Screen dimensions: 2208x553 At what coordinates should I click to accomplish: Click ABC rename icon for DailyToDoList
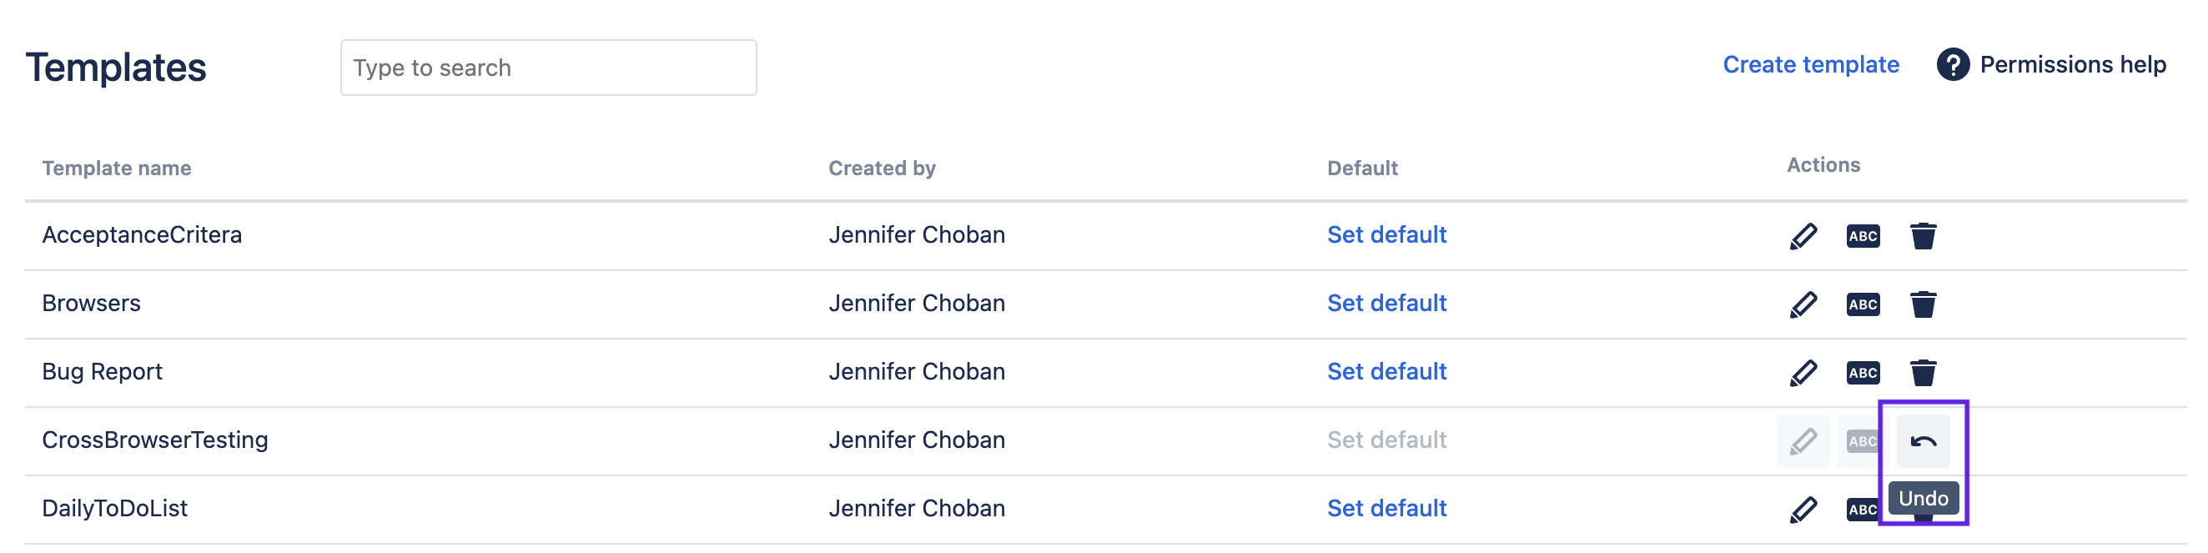[1861, 510]
